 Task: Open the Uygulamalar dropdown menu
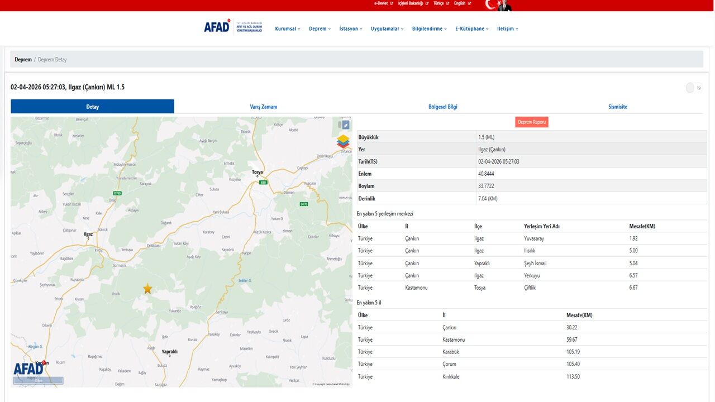pyautogui.click(x=385, y=28)
